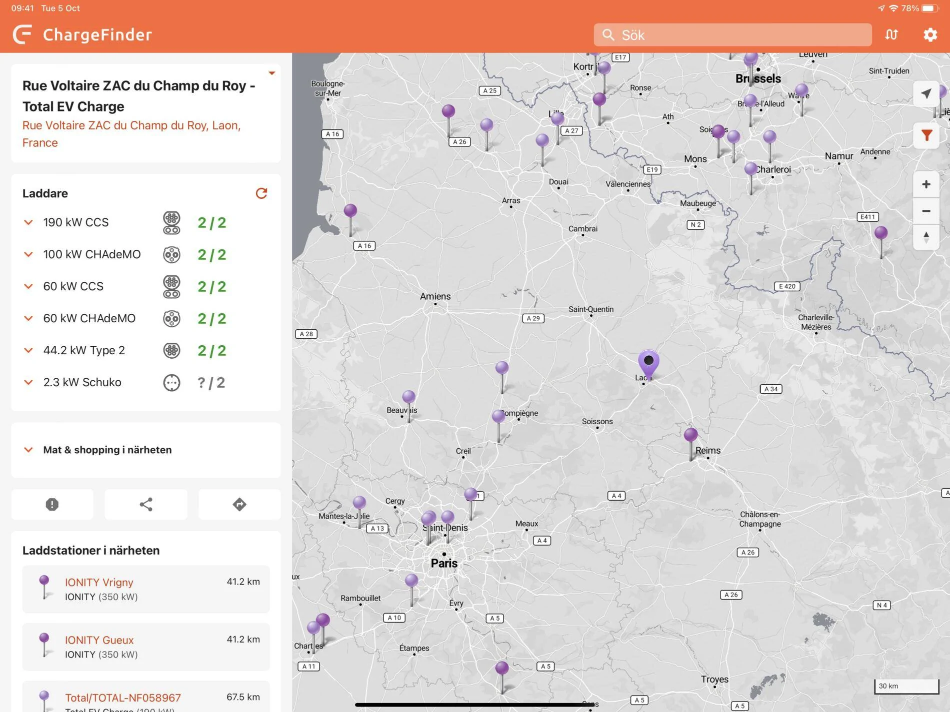Open settings gear icon
950x712 pixels.
tap(930, 34)
